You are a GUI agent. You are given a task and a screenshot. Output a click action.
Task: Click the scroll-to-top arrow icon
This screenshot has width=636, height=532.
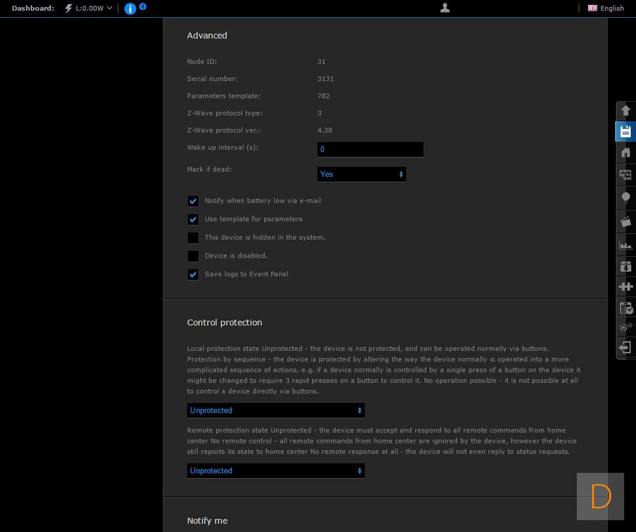pos(625,110)
